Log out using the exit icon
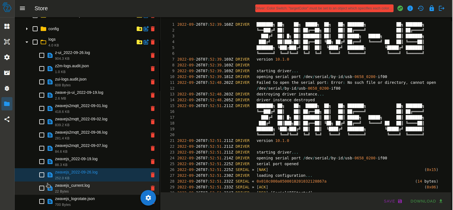The height and width of the screenshot is (210, 453). tap(442, 8)
